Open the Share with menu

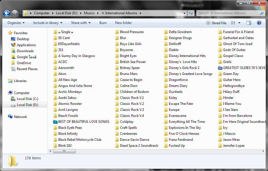coord(81,23)
